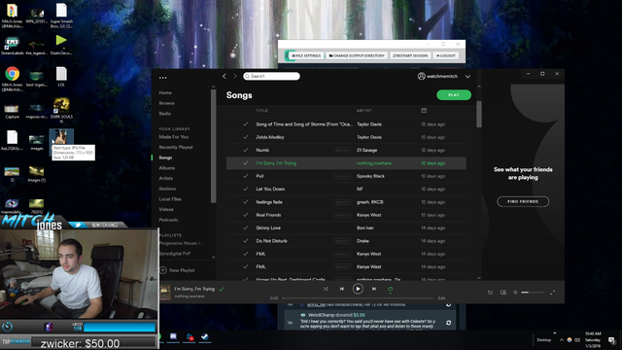Click the now-playing album art thumbnail
Viewport: 622px width, 350px height.
click(165, 293)
